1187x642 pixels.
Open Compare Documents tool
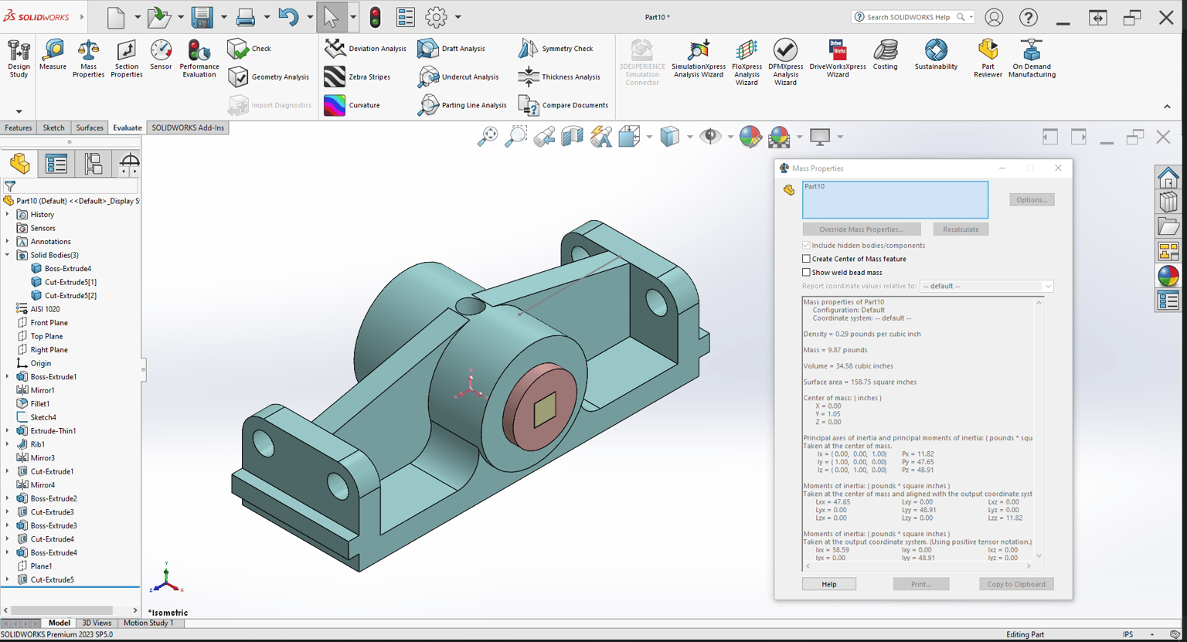[563, 105]
